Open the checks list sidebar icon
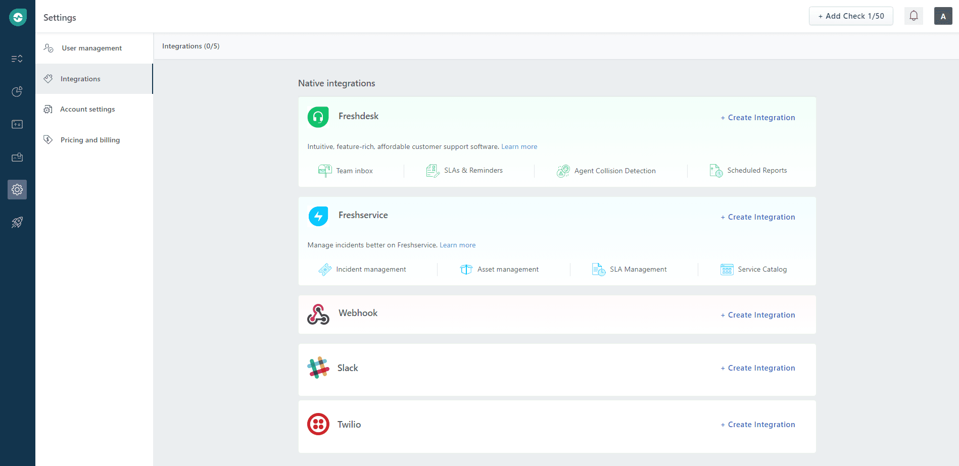Screen dimensions: 959x466 click(x=17, y=59)
